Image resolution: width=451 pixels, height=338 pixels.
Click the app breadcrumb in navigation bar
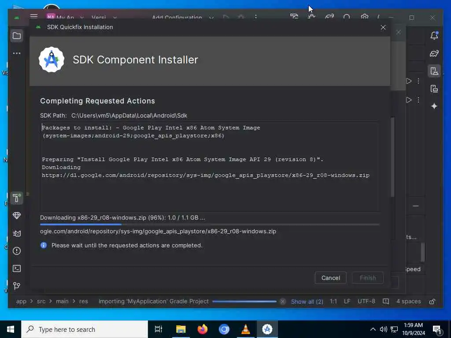coord(21,301)
